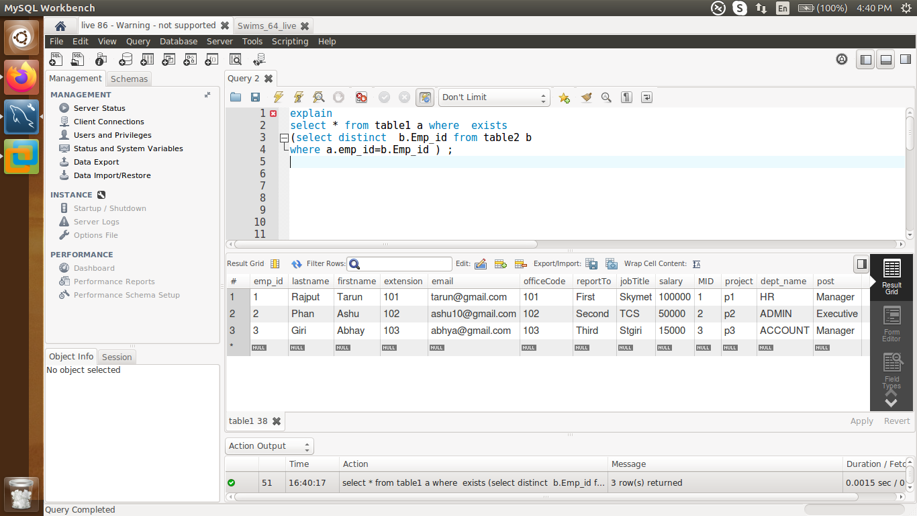Click the Result Grid side panel icon
This screenshot has width=917, height=516.
891,277
